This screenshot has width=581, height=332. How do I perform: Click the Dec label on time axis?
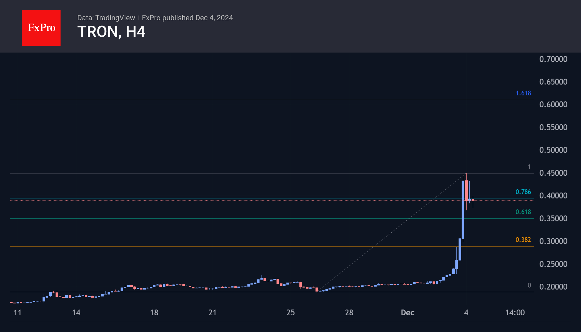click(407, 313)
